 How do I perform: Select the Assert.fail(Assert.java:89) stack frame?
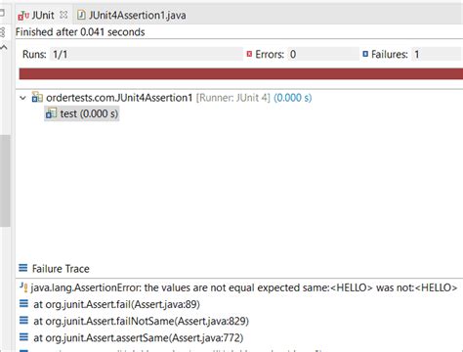116,304
